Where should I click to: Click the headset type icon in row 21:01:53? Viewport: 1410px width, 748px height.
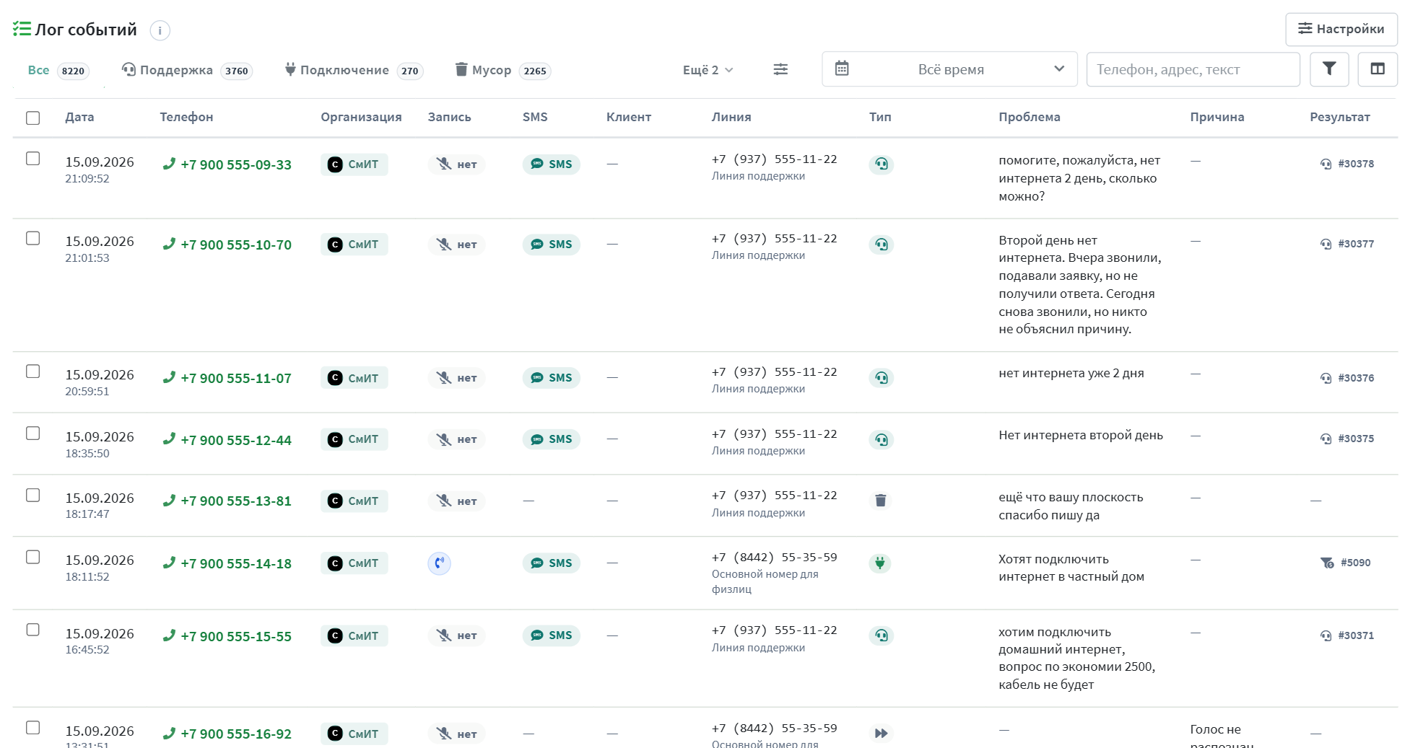click(882, 245)
